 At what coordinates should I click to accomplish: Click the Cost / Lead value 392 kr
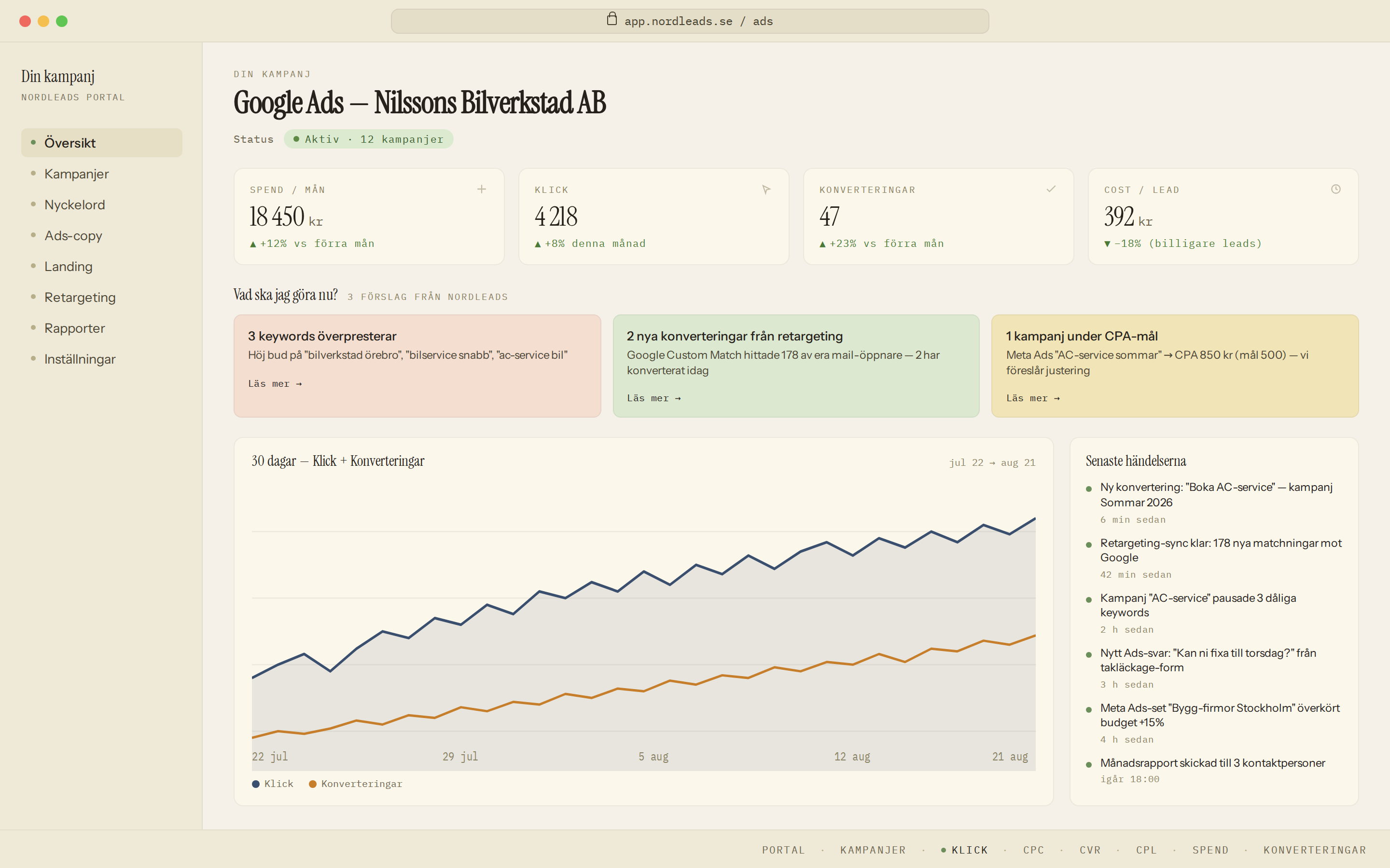click(1128, 217)
